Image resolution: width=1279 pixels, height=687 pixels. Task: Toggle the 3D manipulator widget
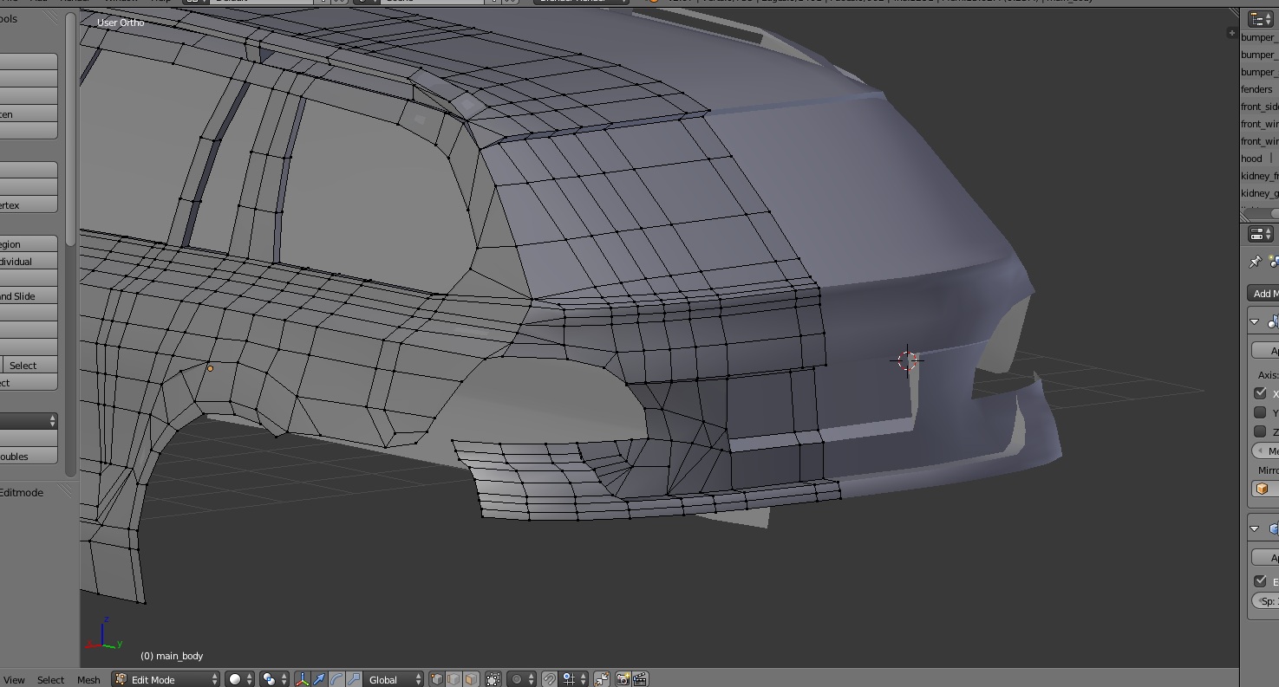[x=302, y=679]
